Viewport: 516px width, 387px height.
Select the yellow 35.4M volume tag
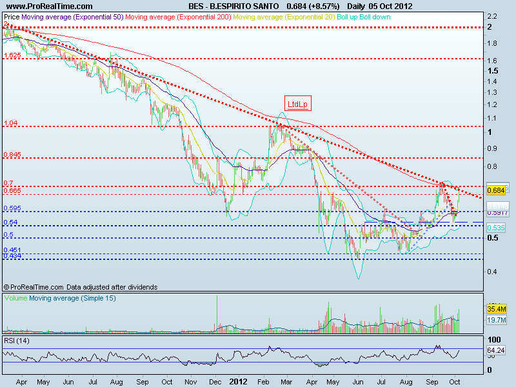pos(497,309)
